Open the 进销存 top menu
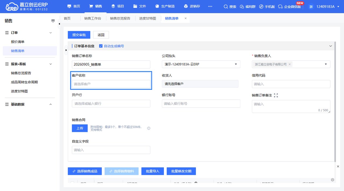Image resolution: width=344 pixels, height=191 pixels. [x=192, y=6]
